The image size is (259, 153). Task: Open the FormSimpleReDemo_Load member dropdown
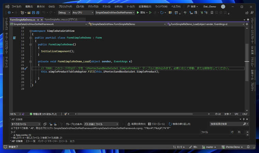[x=205, y=24]
